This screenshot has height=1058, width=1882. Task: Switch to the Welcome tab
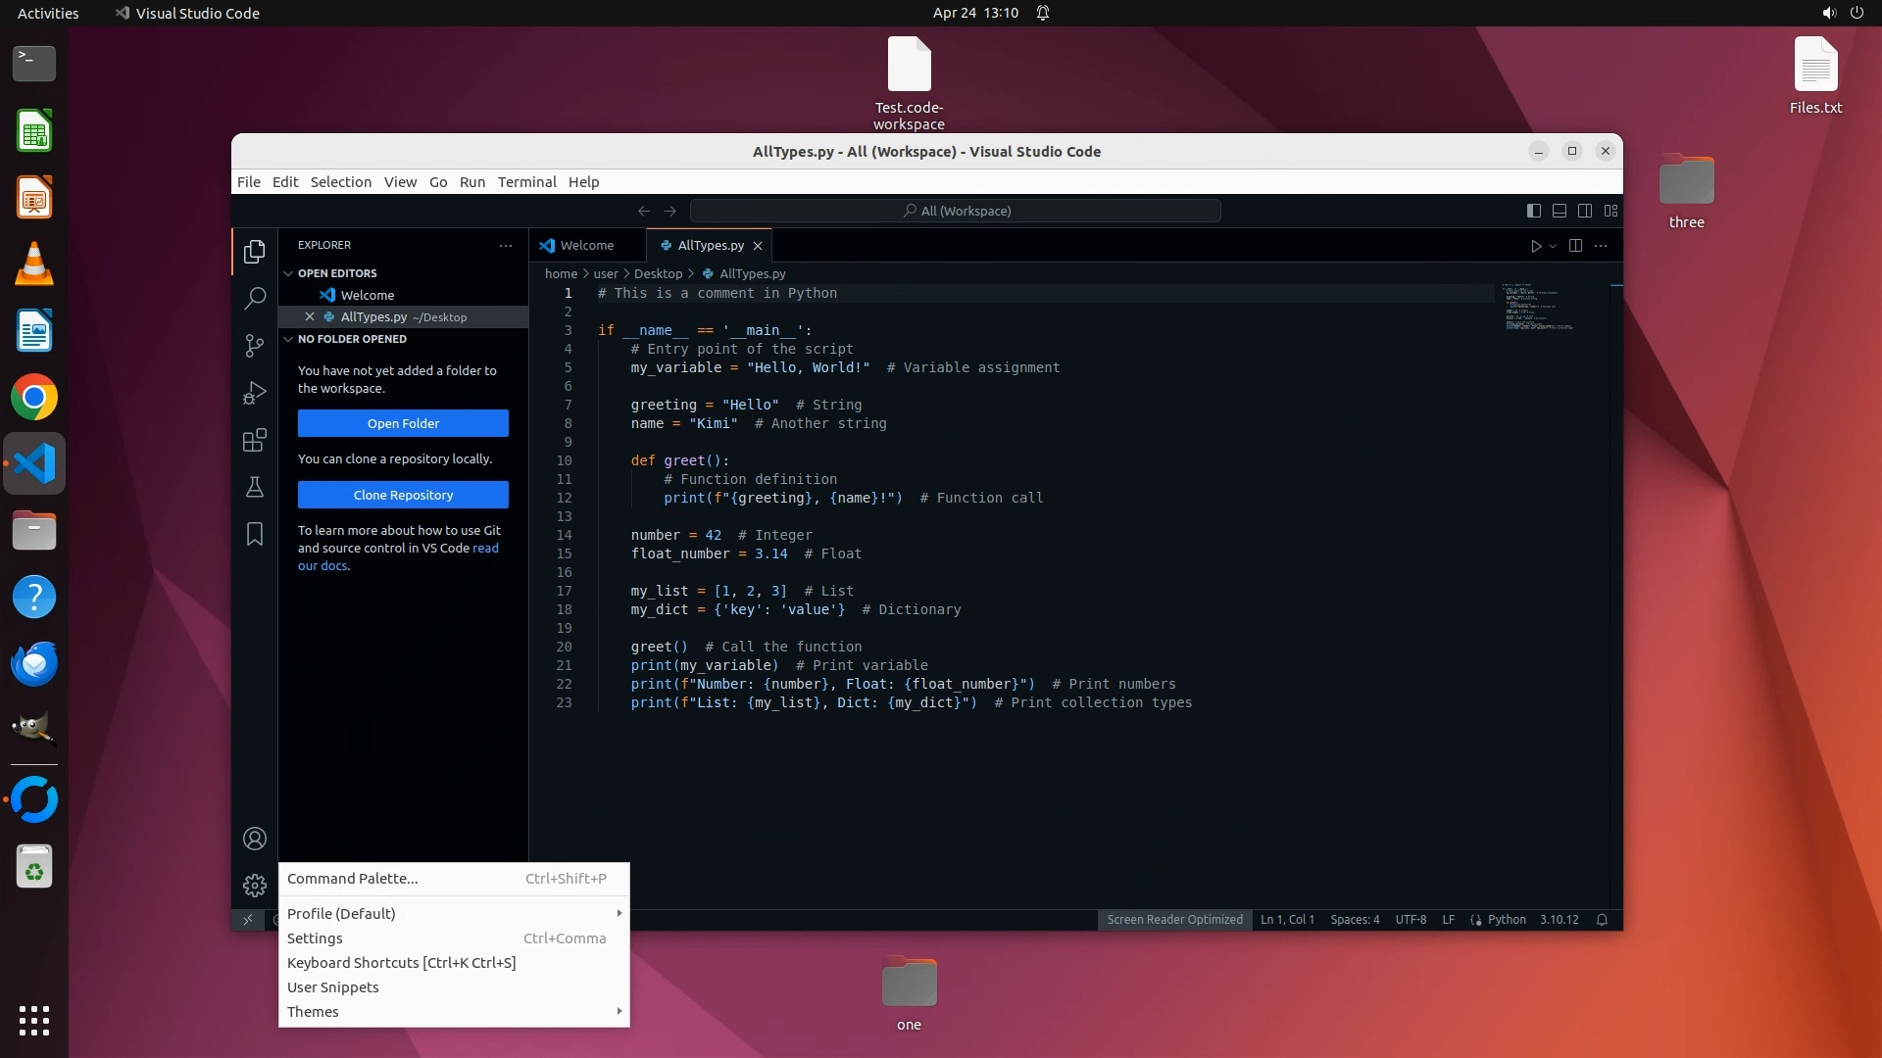point(586,246)
